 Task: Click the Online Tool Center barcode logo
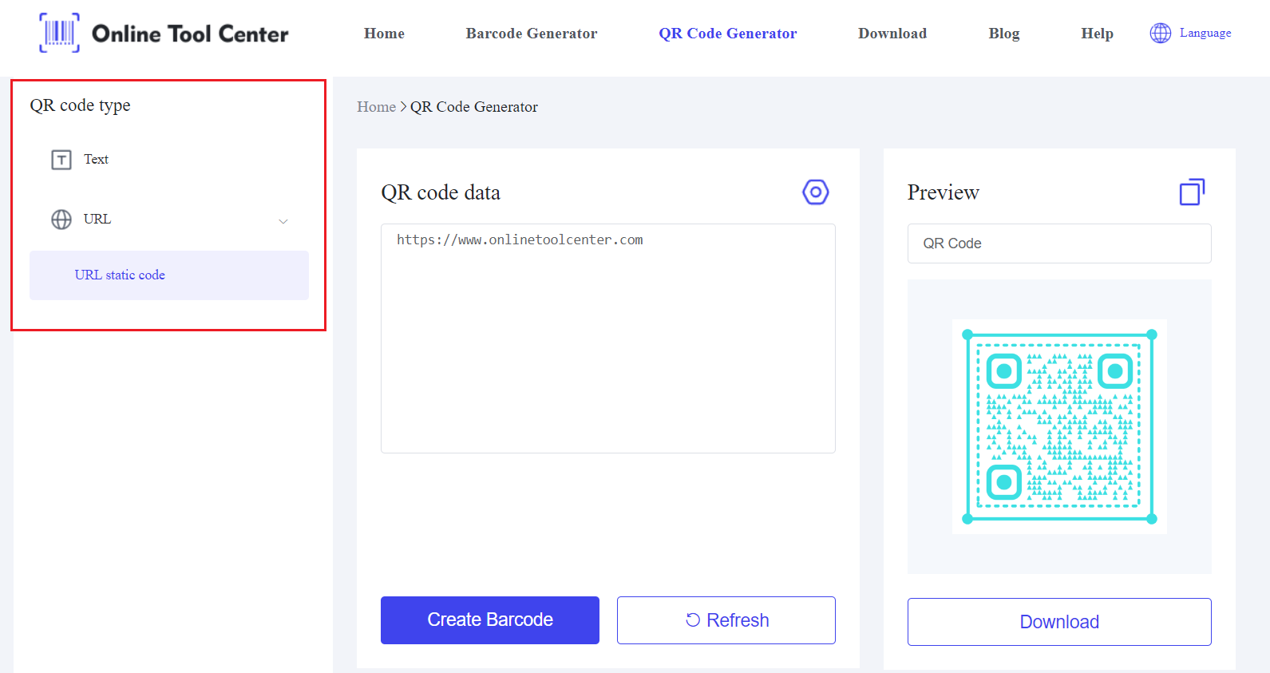tap(60, 33)
